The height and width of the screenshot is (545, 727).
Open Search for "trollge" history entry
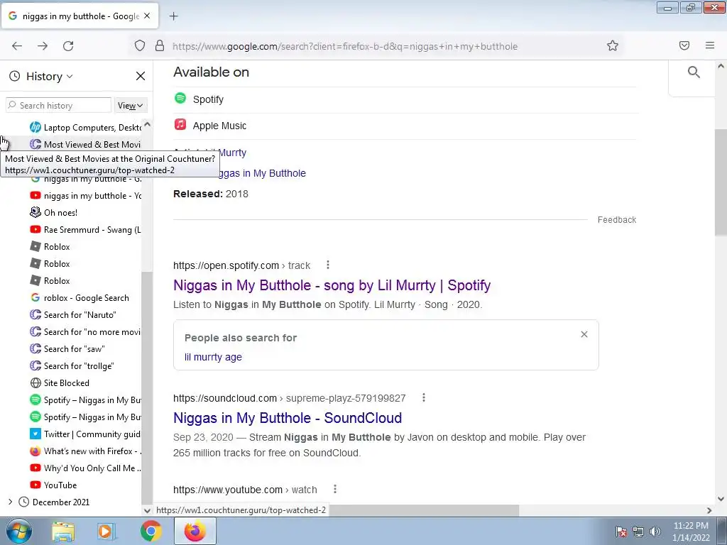72,366
